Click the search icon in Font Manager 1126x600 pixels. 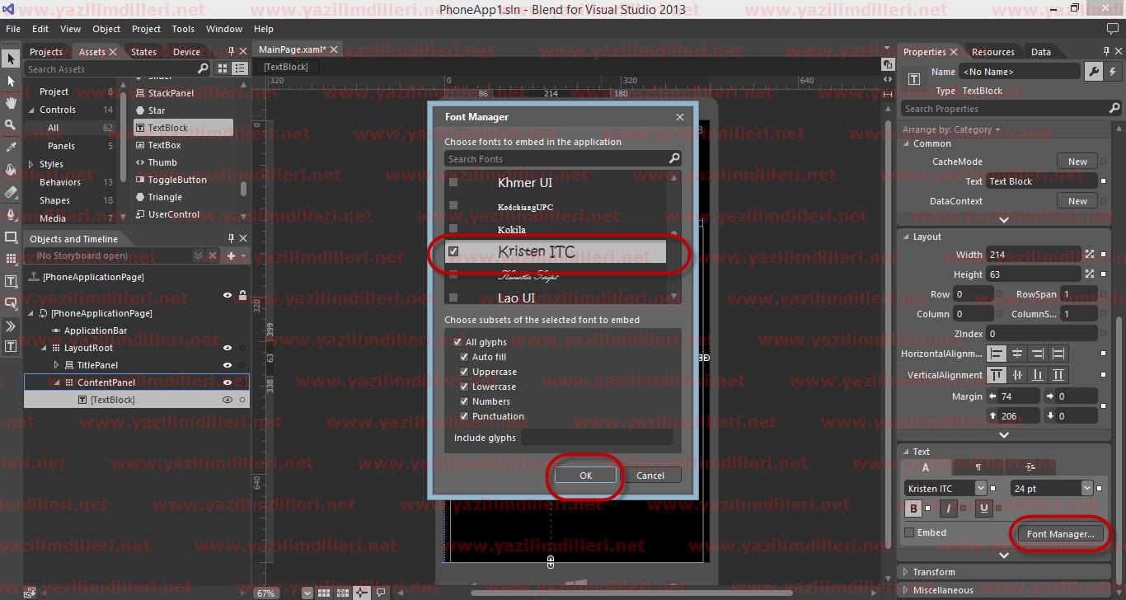(674, 159)
